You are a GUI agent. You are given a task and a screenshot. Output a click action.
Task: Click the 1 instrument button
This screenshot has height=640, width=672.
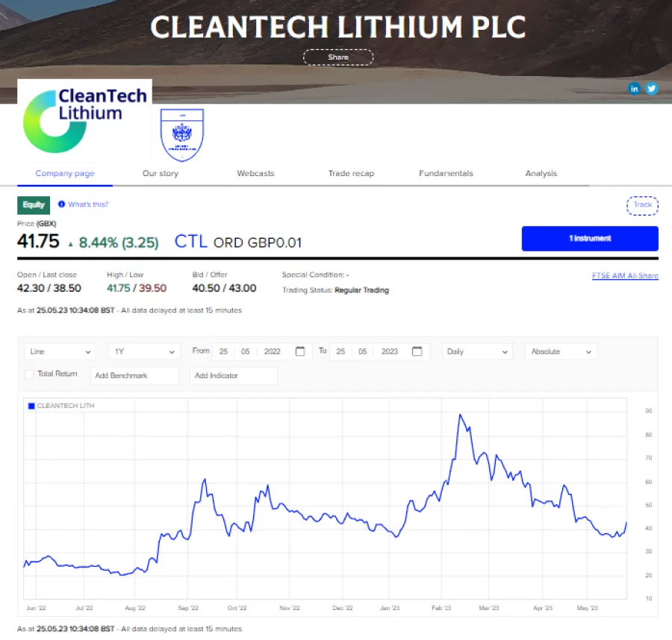tap(590, 239)
